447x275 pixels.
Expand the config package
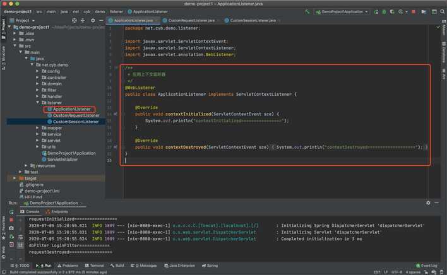pos(37,71)
